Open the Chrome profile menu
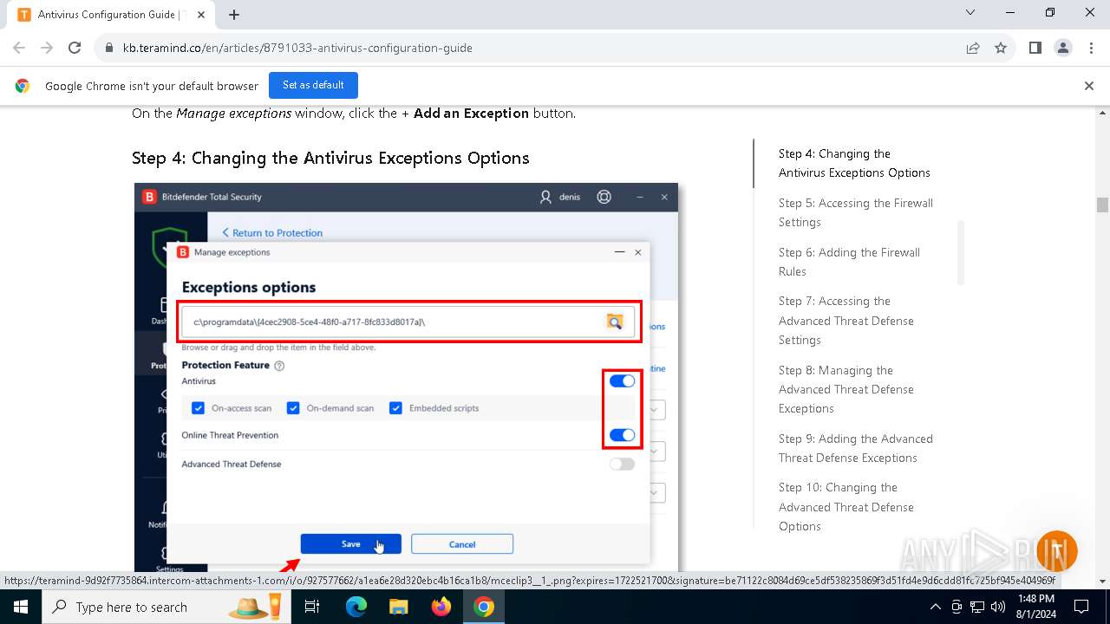The image size is (1110, 624). [x=1063, y=48]
